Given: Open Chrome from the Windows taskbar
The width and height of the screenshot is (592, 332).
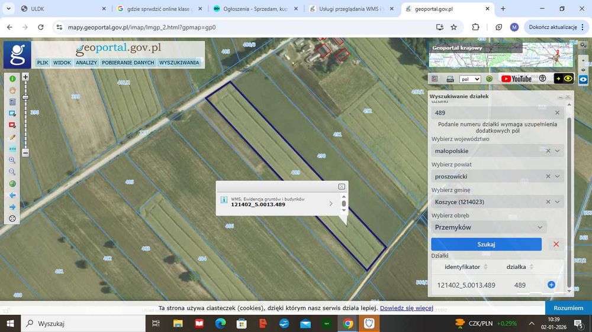Looking at the screenshot, I should [x=348, y=323].
